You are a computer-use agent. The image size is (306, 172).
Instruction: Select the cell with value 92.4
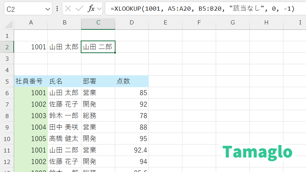tap(132, 150)
